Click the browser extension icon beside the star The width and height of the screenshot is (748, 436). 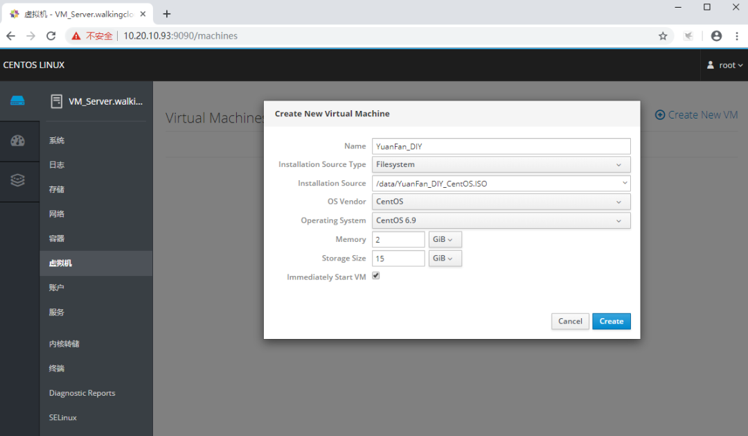pos(688,36)
